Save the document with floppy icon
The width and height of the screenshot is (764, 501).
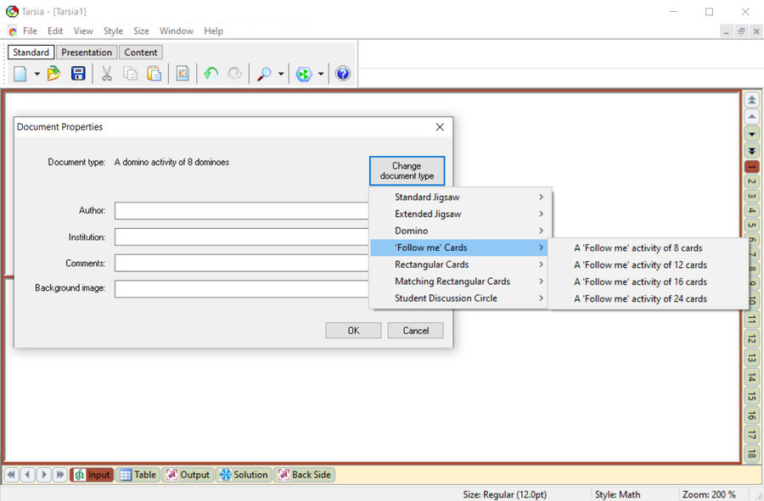[x=78, y=74]
